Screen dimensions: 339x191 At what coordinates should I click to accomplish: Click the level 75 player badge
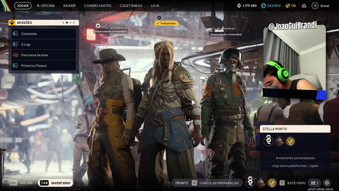coord(315,6)
